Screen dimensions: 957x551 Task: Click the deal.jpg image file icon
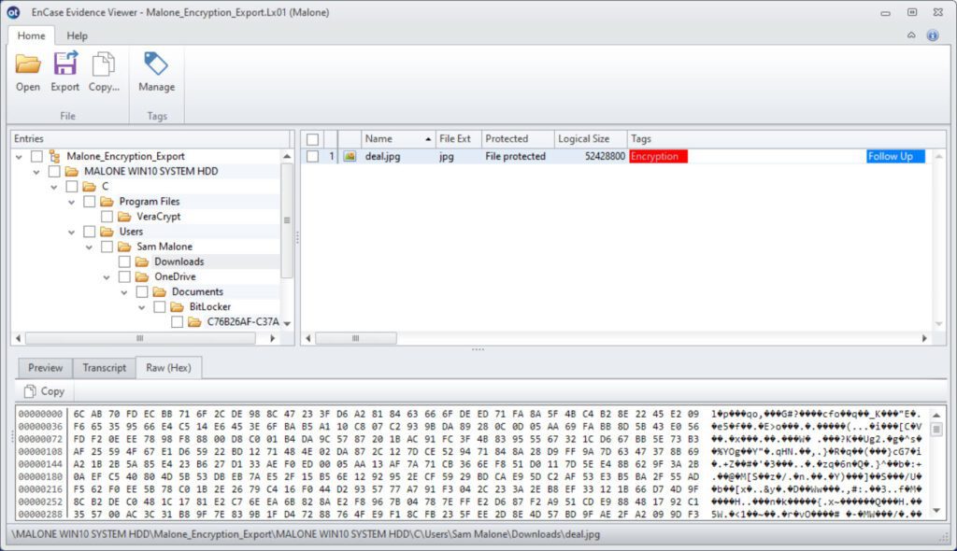[350, 156]
